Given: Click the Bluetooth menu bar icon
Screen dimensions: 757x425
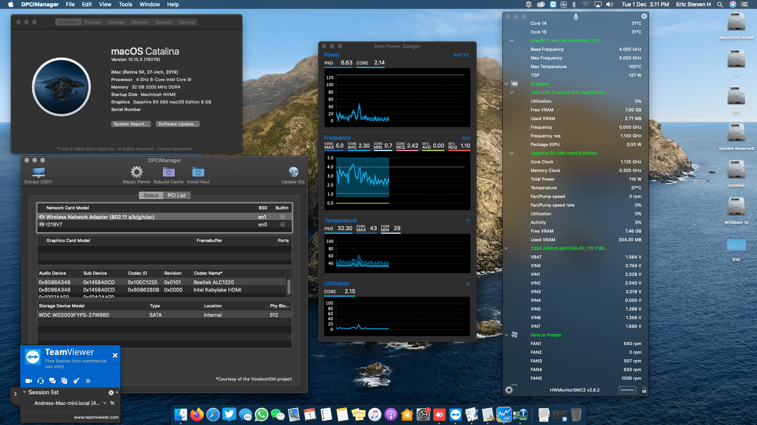Looking at the screenshot, I should pyautogui.click(x=574, y=4).
